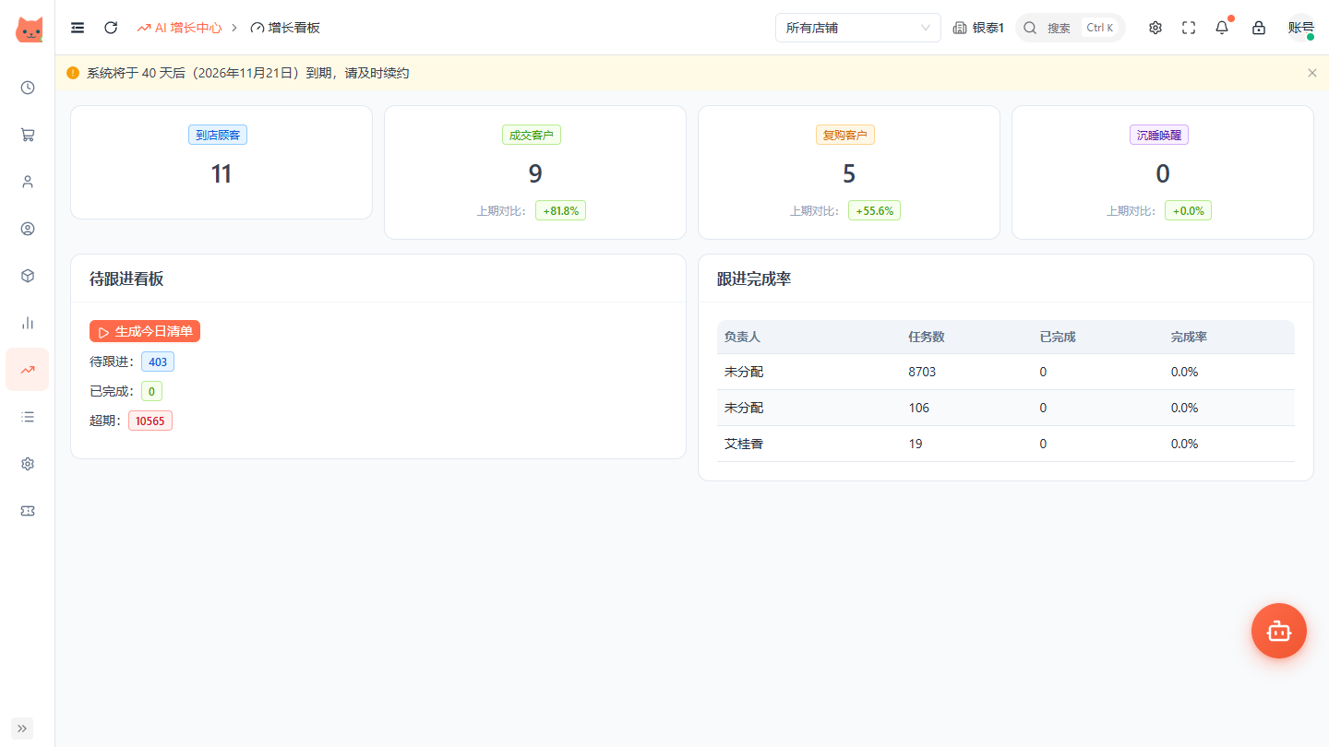
Task: Open the ticket coupon sidebar icon
Action: [28, 511]
